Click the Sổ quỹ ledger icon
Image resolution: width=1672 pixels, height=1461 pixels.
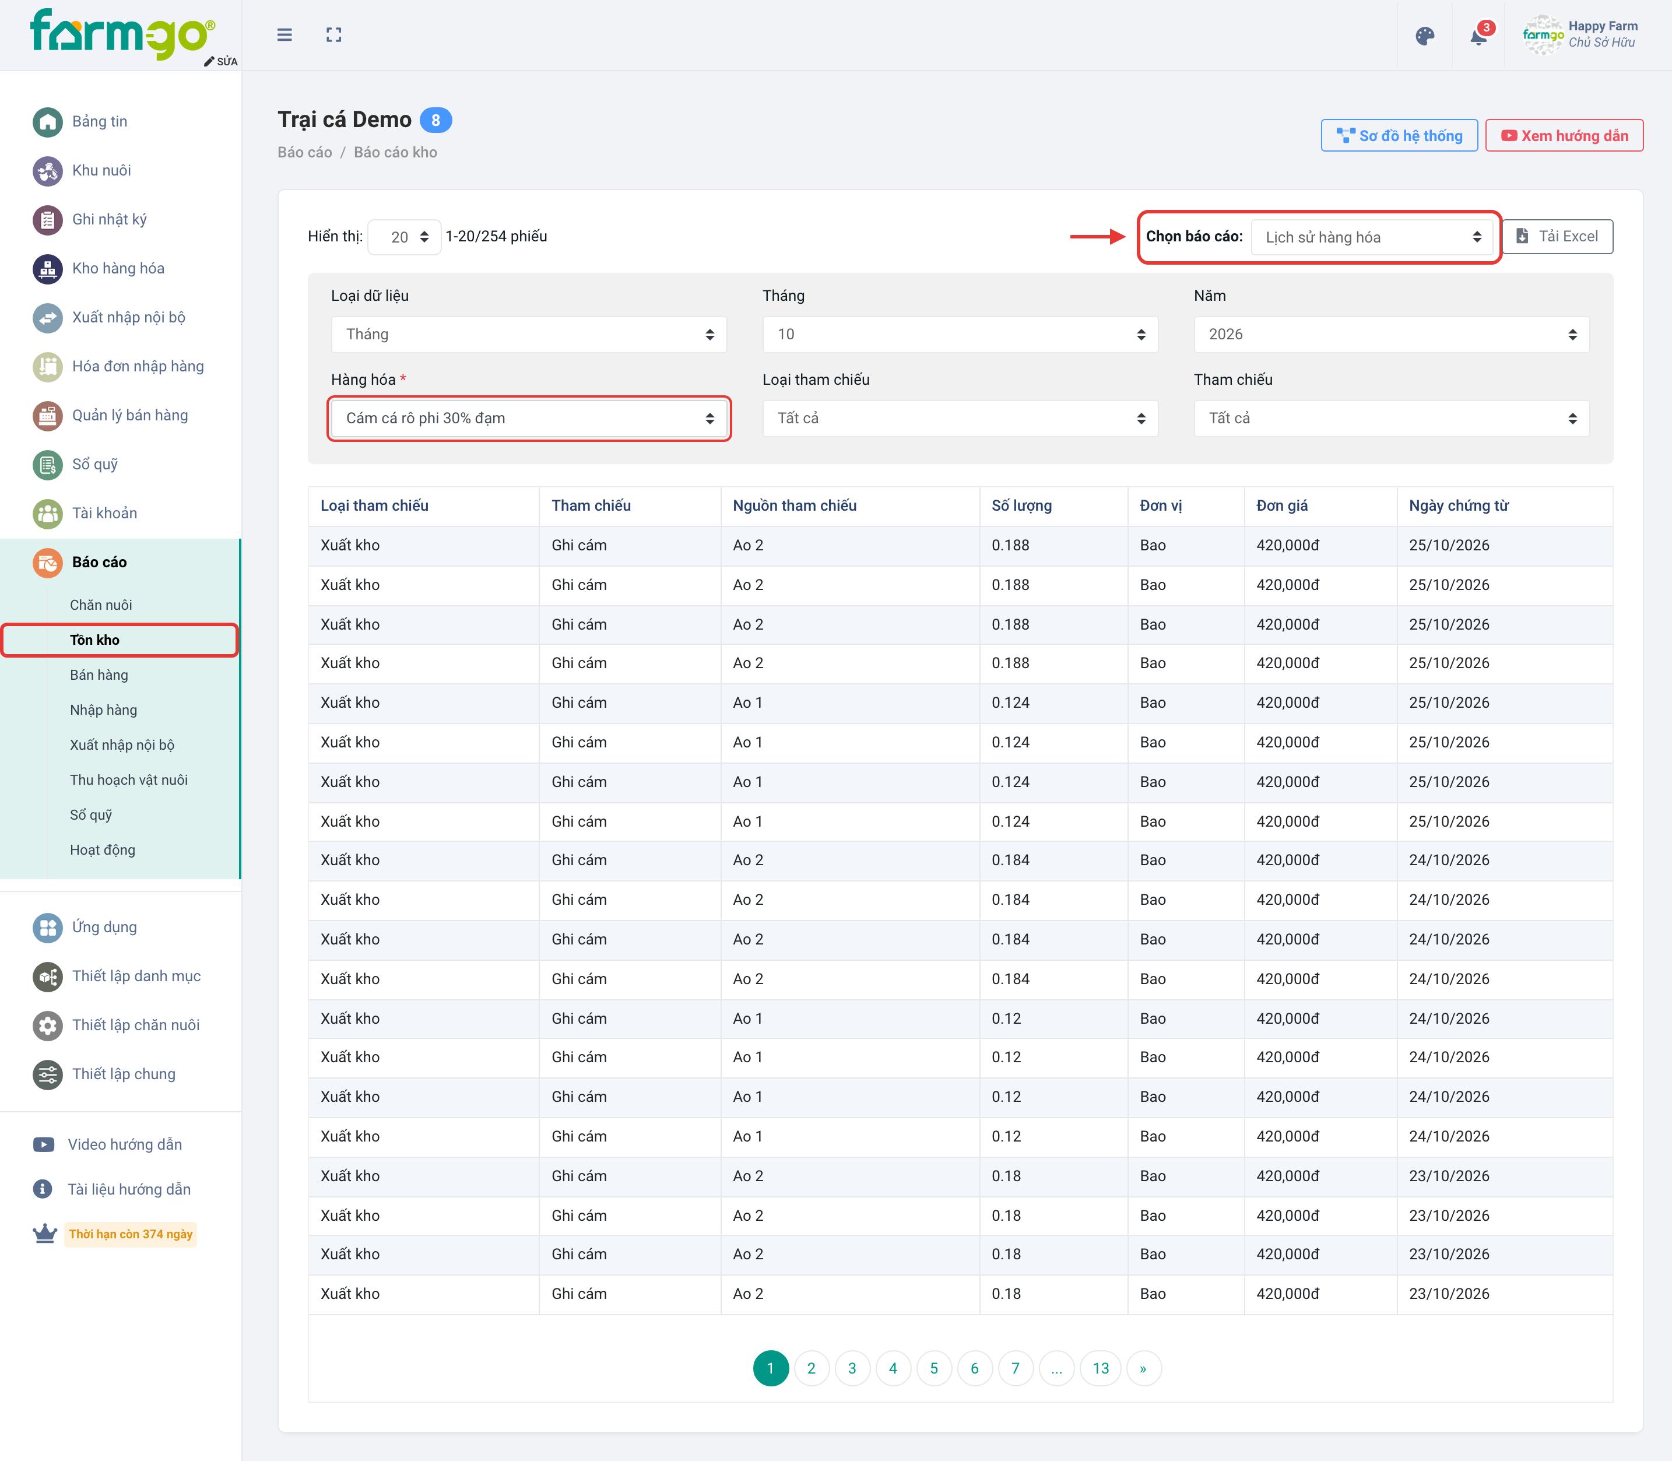47,464
